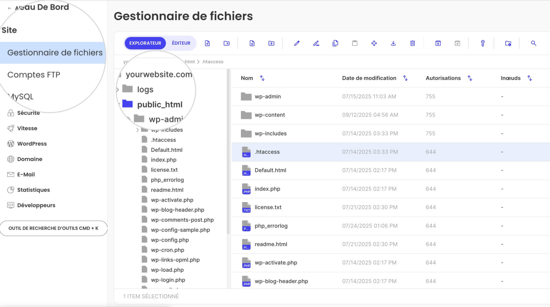Image resolution: width=550 pixels, height=307 pixels.
Task: Select readme.html row in file table
Action: point(391,244)
